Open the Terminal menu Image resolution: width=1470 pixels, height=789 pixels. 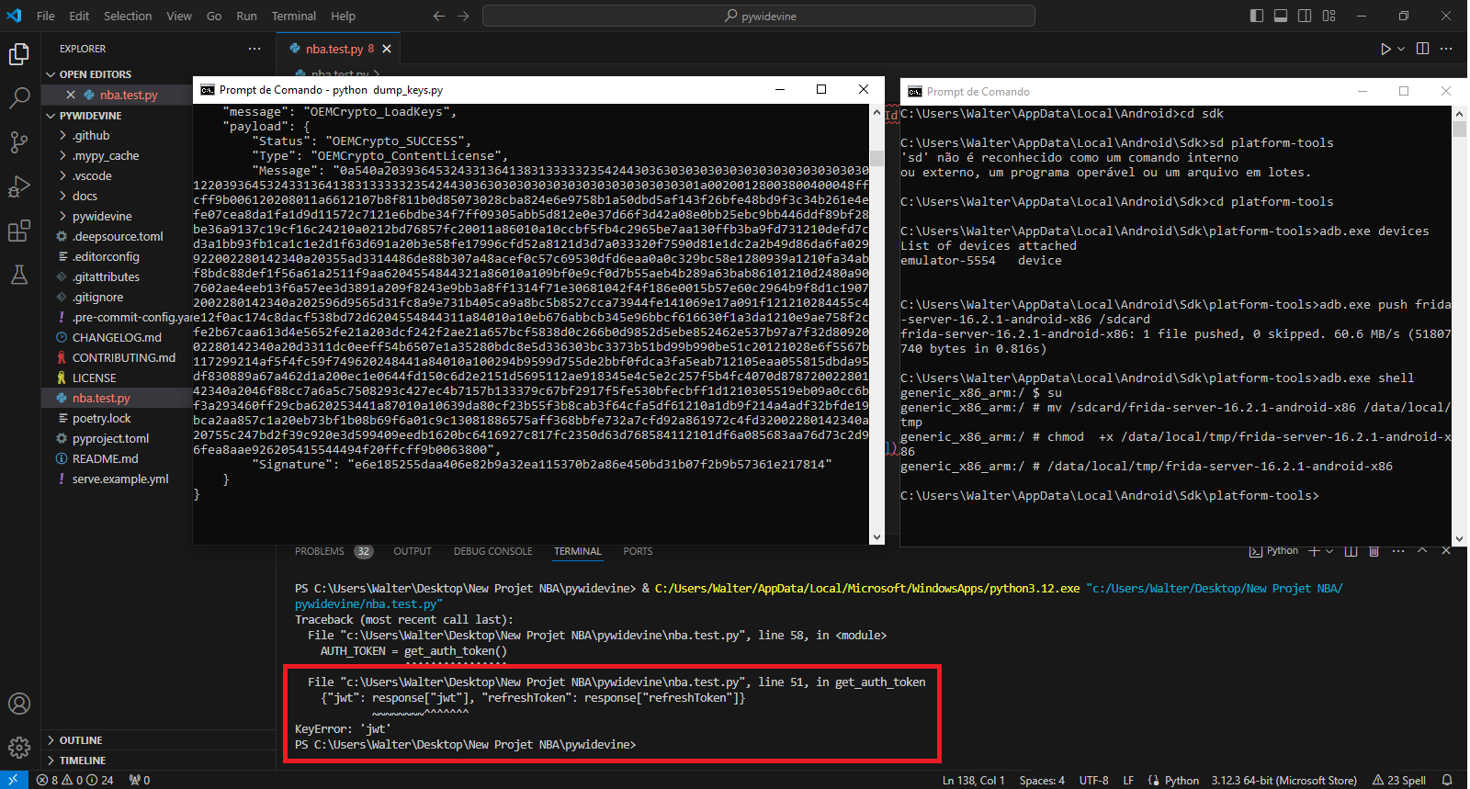(293, 16)
